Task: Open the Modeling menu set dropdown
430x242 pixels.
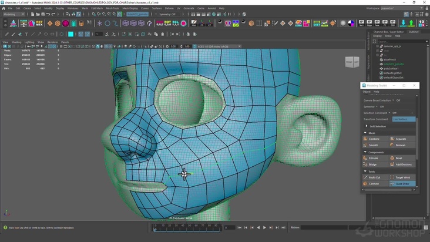Action: (14, 14)
